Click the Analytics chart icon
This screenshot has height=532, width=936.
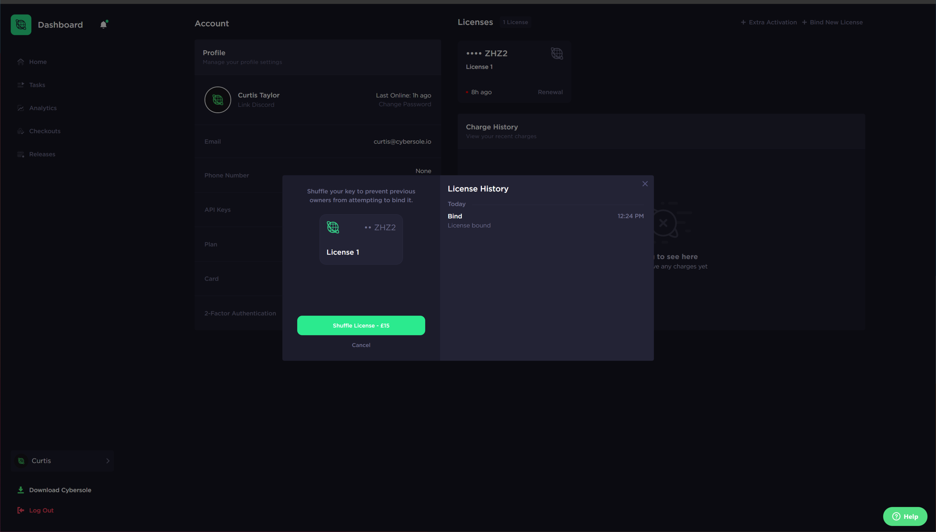click(x=21, y=108)
